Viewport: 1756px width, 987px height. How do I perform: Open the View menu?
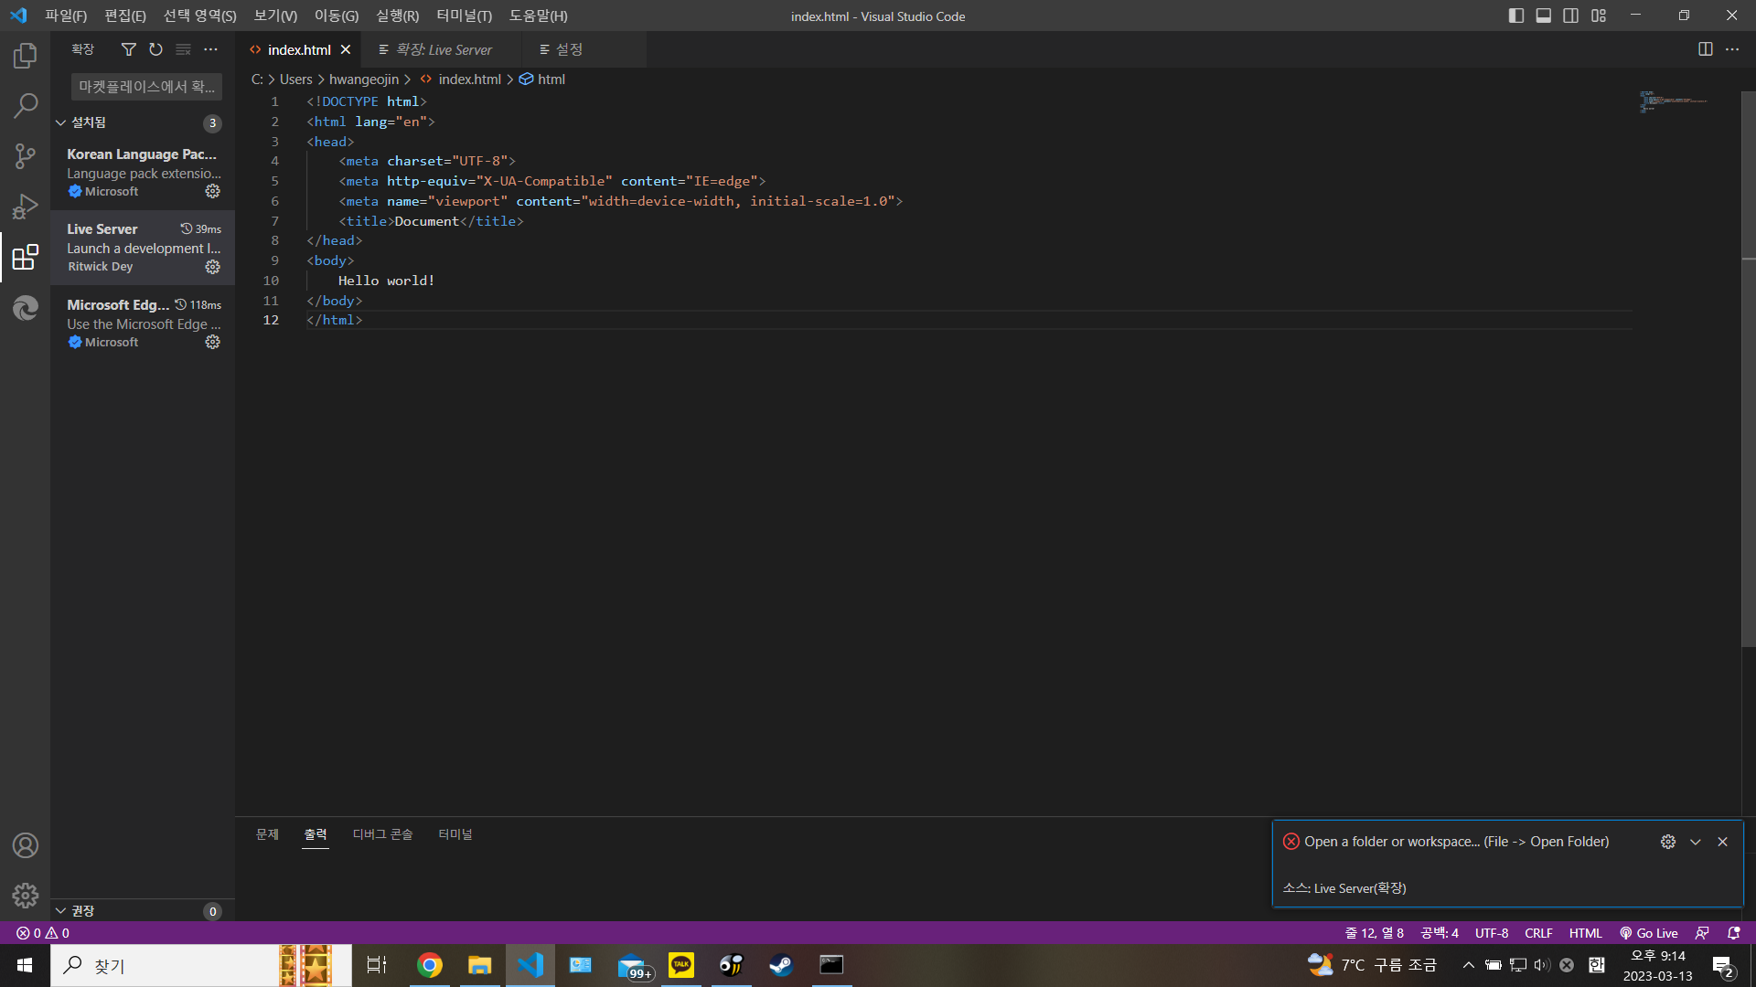[x=275, y=16]
